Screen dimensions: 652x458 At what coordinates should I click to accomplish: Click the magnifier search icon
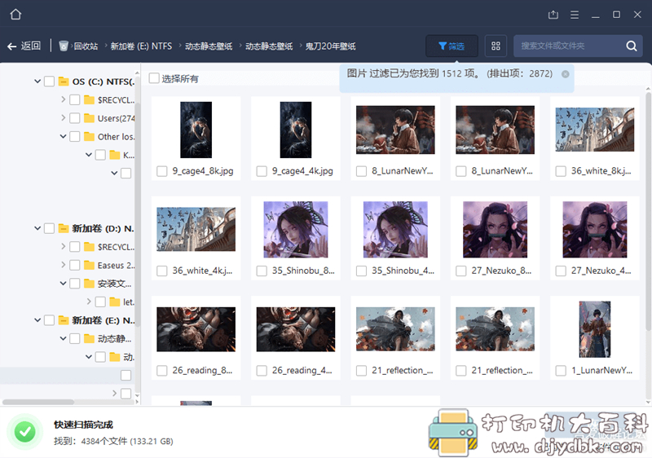point(632,46)
